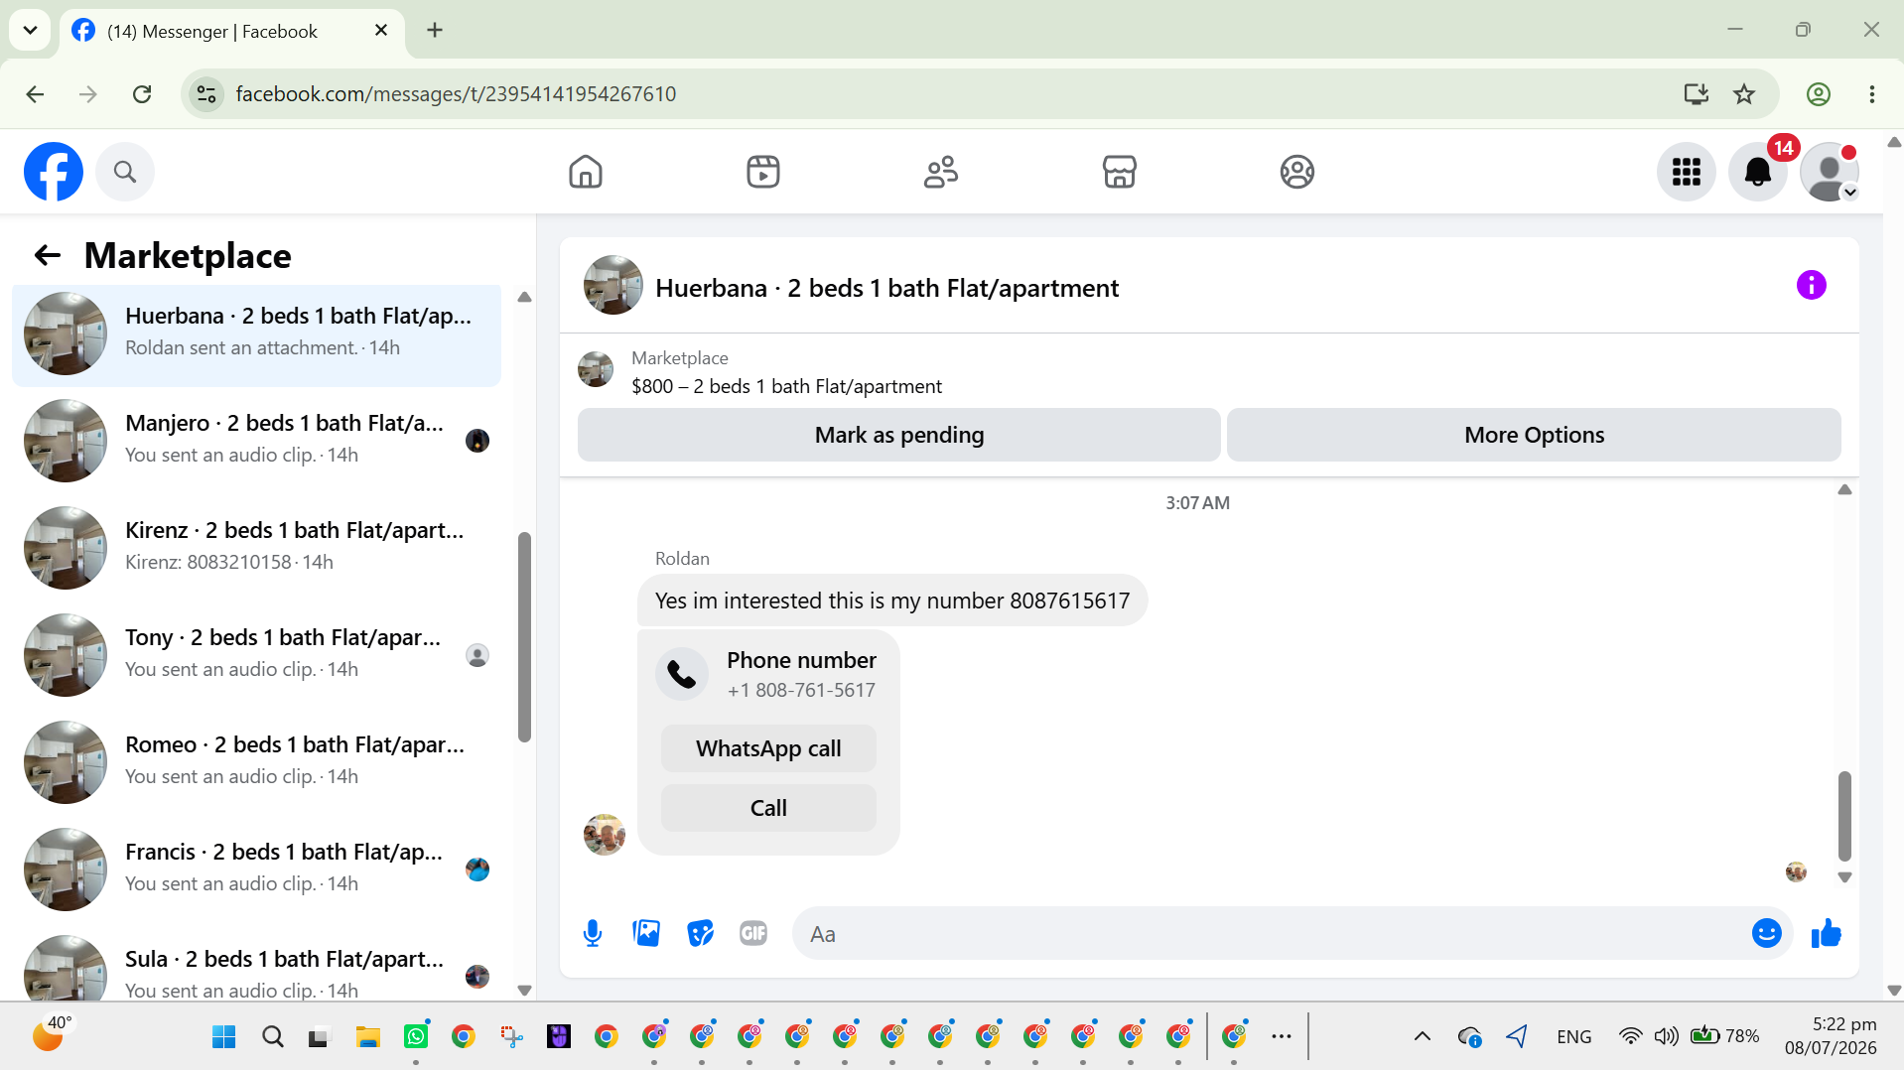Attach a photo with the image icon

click(x=646, y=933)
